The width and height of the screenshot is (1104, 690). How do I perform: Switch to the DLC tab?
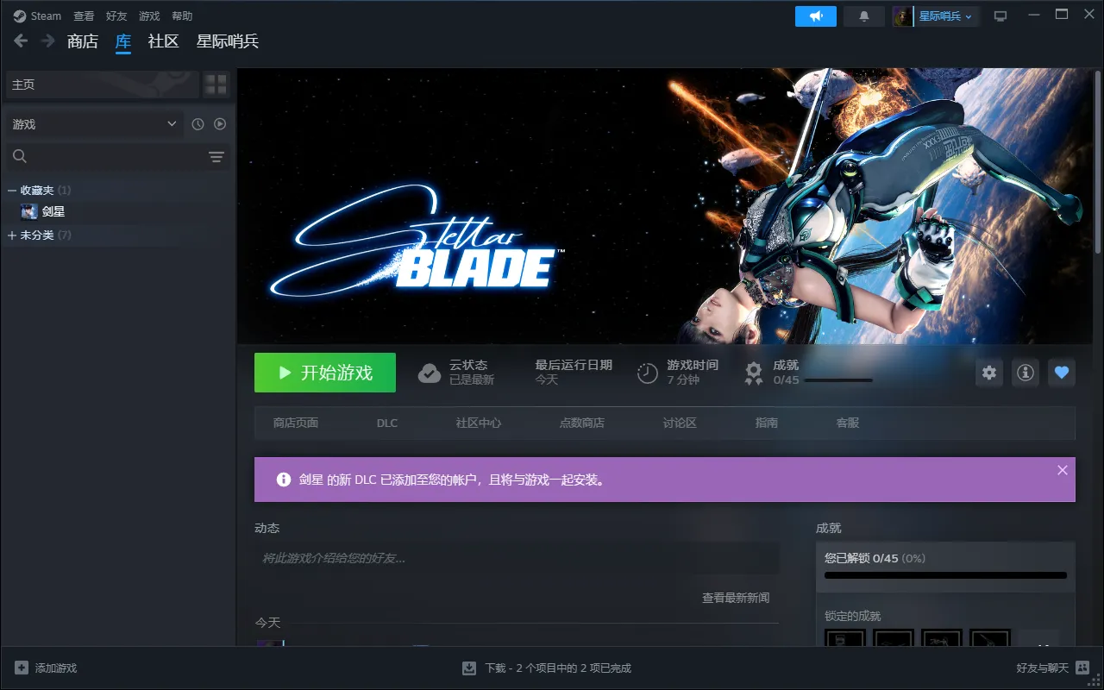(x=387, y=423)
